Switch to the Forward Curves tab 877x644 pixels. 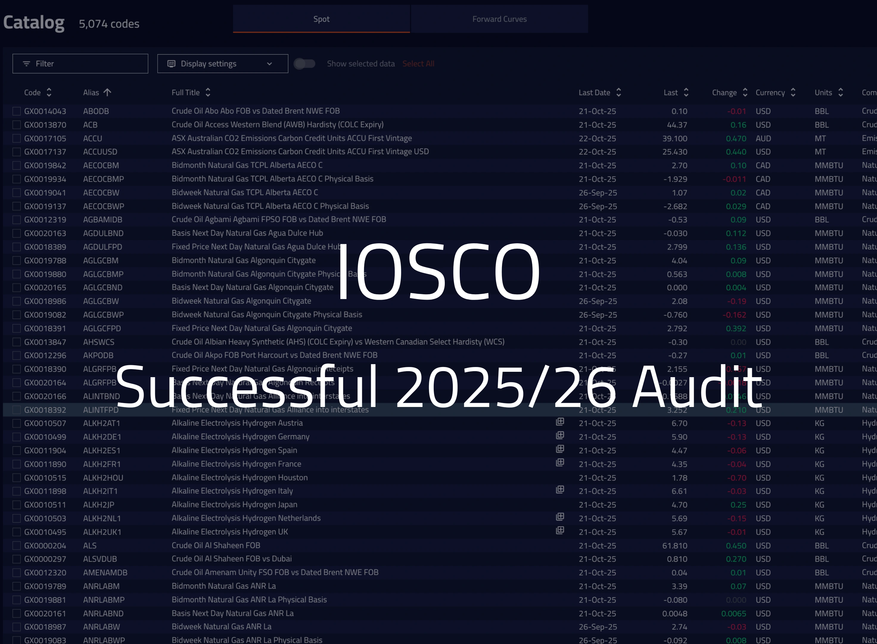pyautogui.click(x=499, y=19)
